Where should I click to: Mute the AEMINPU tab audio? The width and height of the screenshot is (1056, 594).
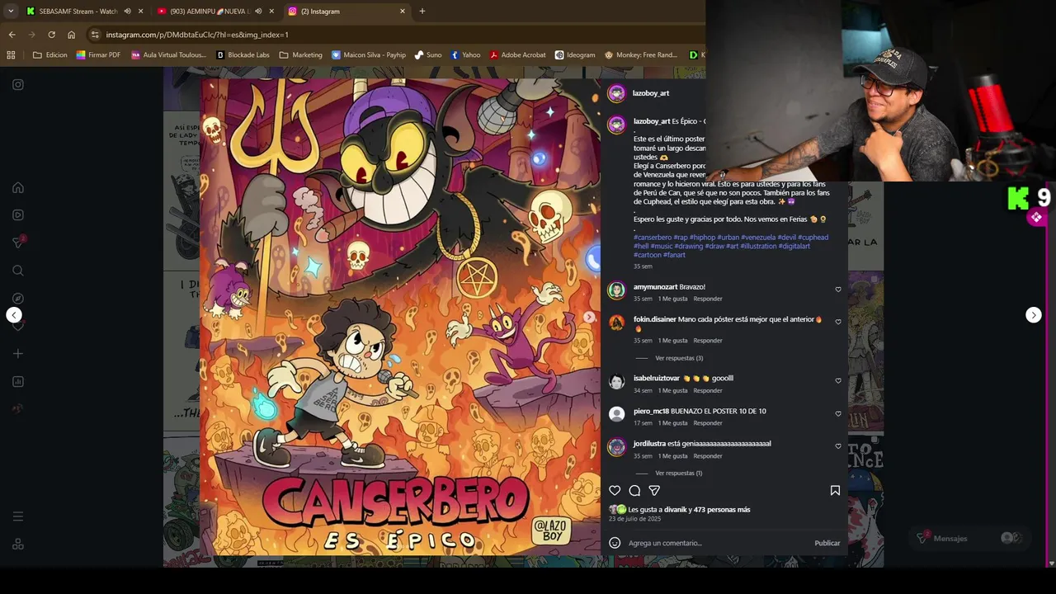(258, 12)
